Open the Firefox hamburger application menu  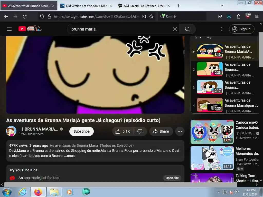coord(257,16)
